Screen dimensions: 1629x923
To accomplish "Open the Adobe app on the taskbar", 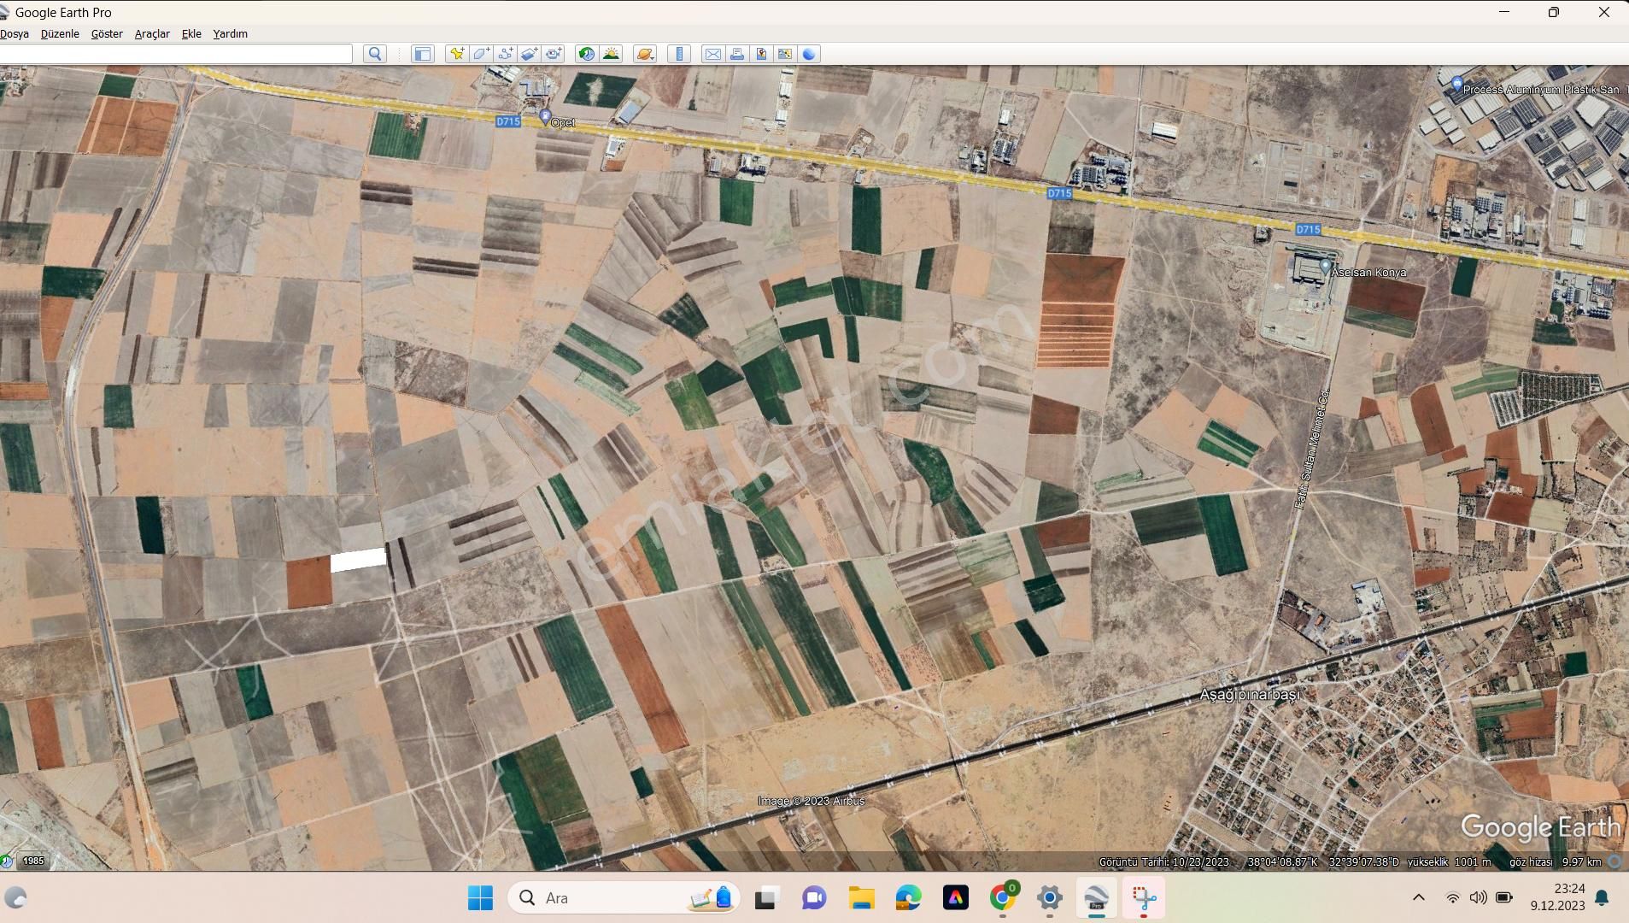I will coord(955,897).
